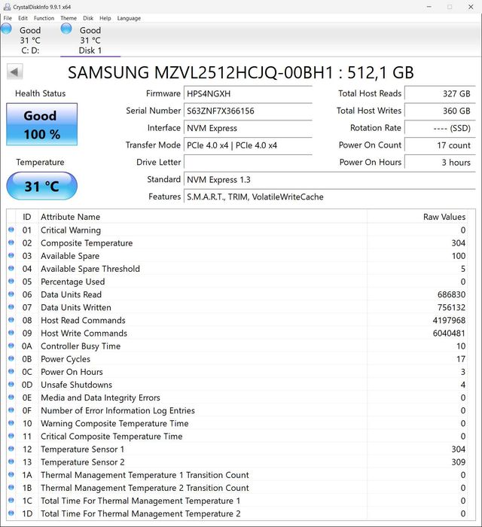
Task: Select raw value 756132 of Data Units Written
Action: click(451, 307)
